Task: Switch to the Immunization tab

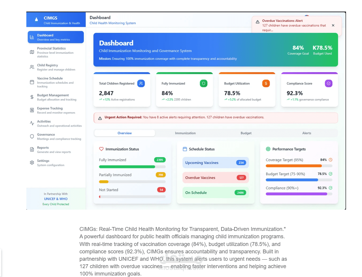Action: pos(185,133)
